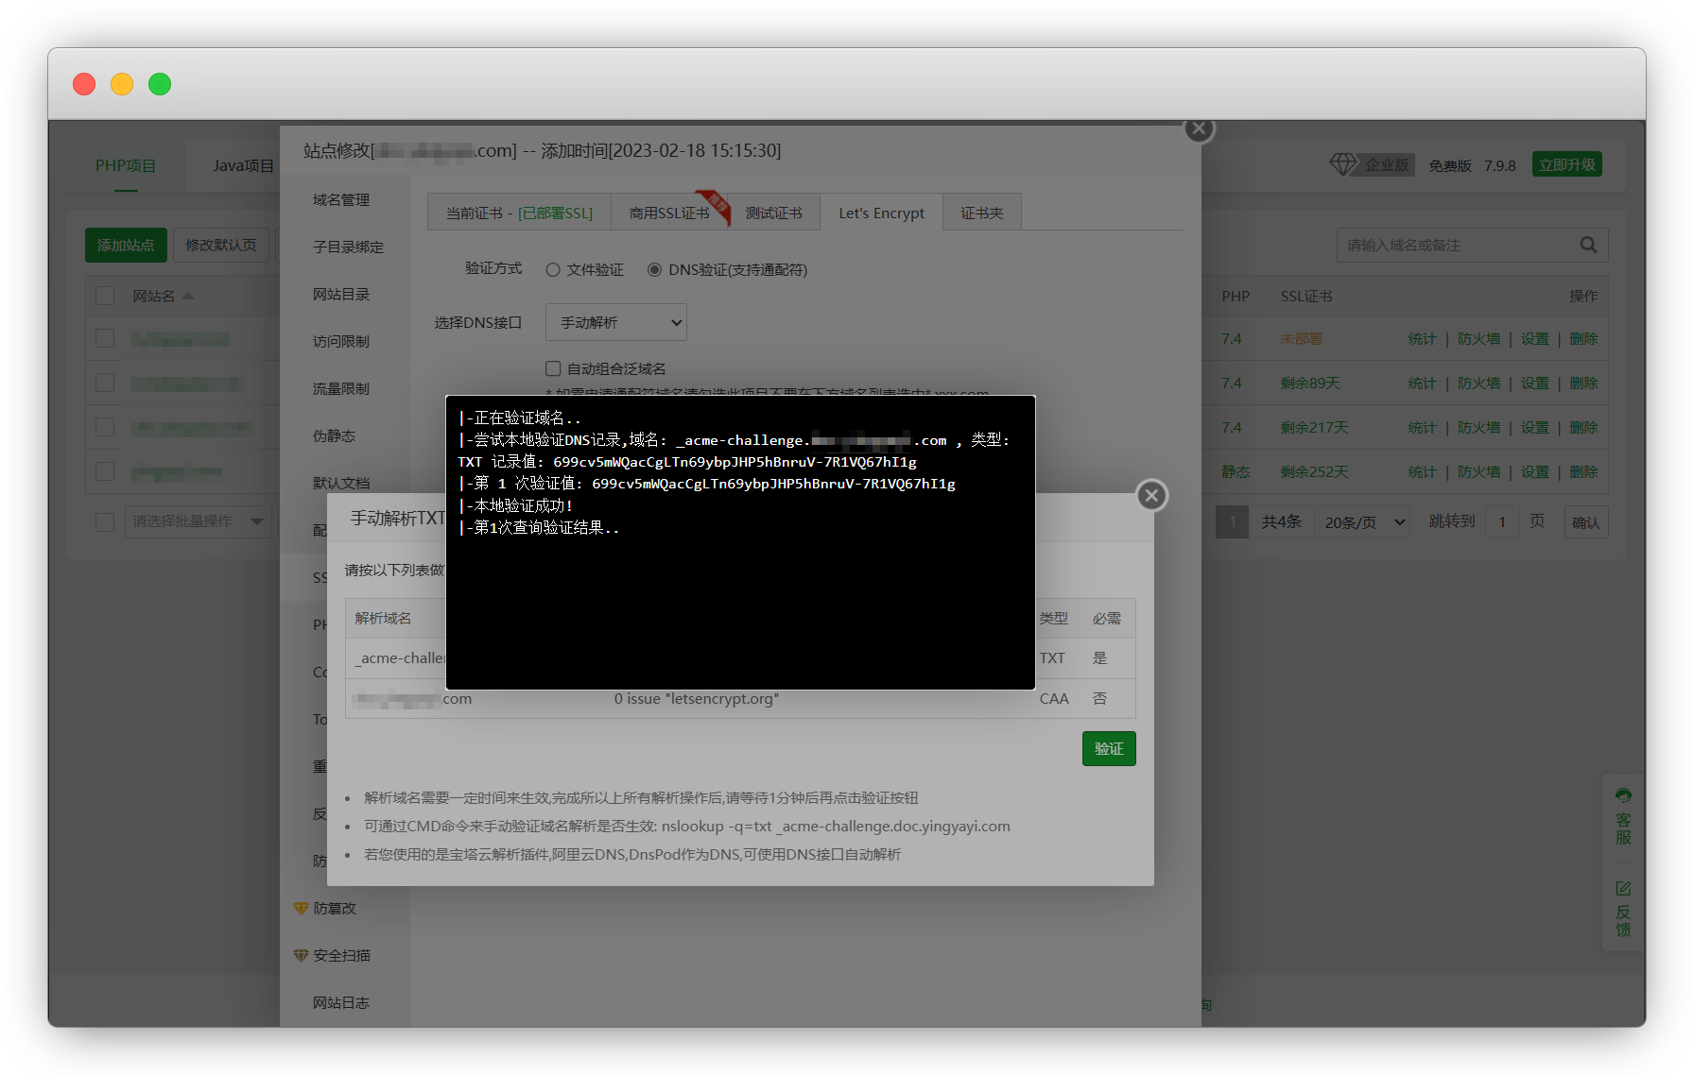Click the domain search input field
The height and width of the screenshot is (1075, 1694).
click(1456, 246)
